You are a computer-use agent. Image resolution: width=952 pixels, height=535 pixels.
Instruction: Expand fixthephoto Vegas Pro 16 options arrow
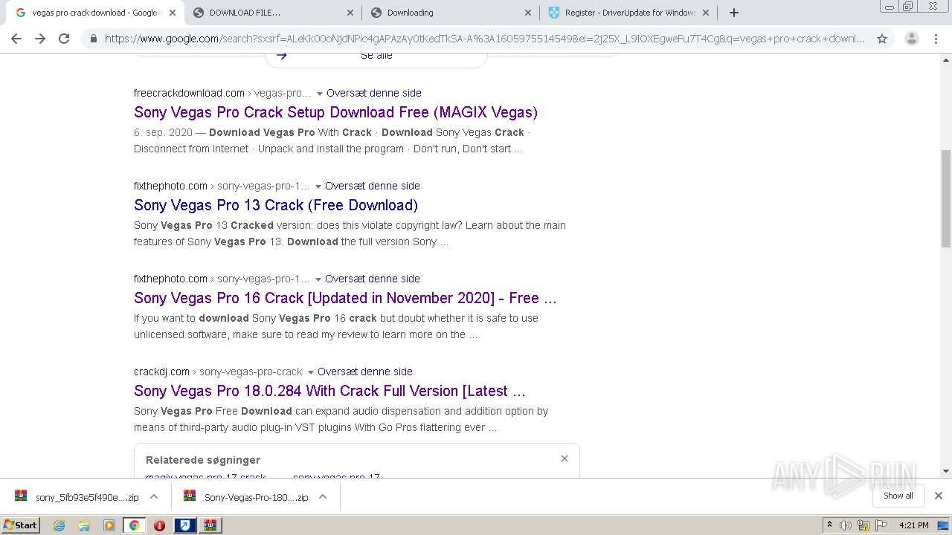coord(318,279)
